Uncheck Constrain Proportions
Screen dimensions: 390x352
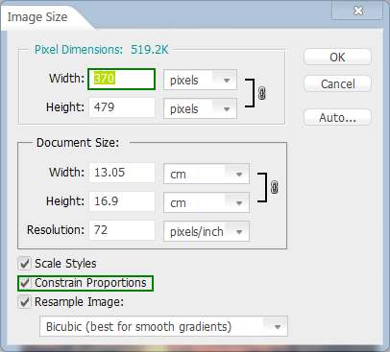pos(25,283)
